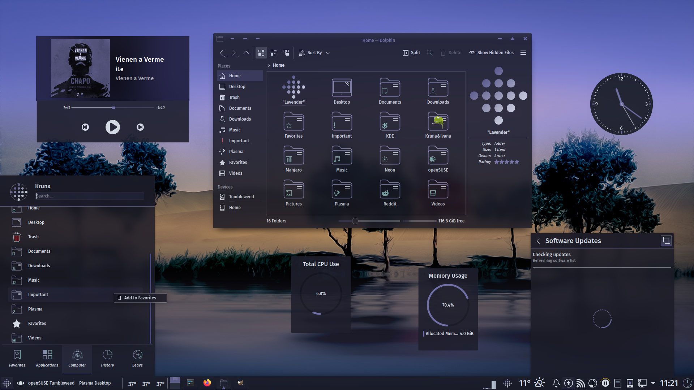Play the track Vienen a Verme
Screen dimensions: 694x390
point(113,127)
